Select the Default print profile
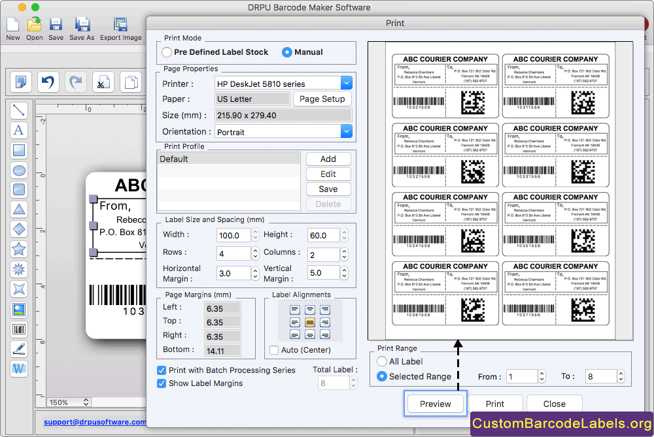This screenshot has width=654, height=437. (x=228, y=159)
